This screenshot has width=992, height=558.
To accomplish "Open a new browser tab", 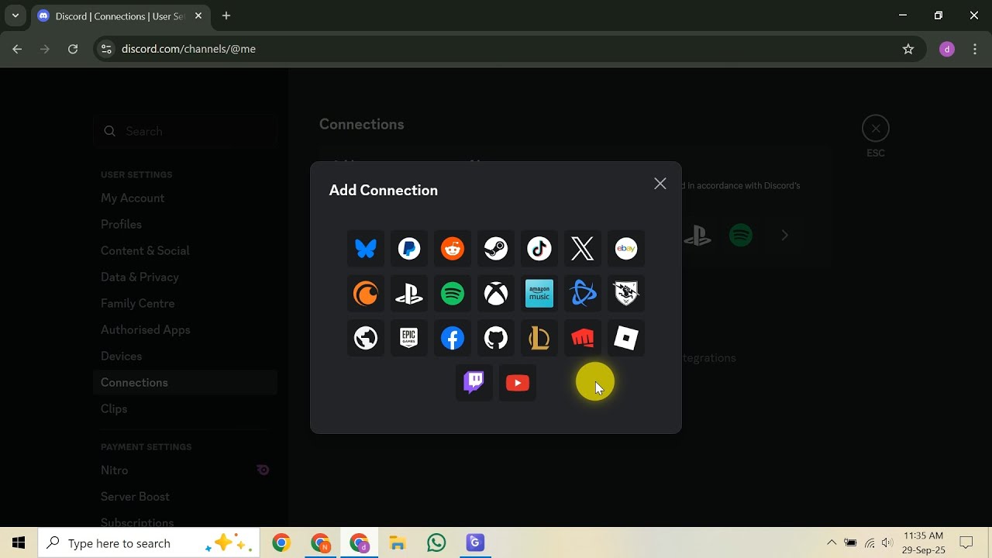I will [226, 15].
